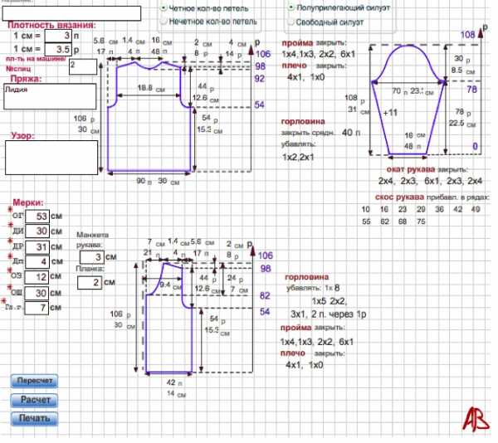Click the machine density № спиц field

83,65
